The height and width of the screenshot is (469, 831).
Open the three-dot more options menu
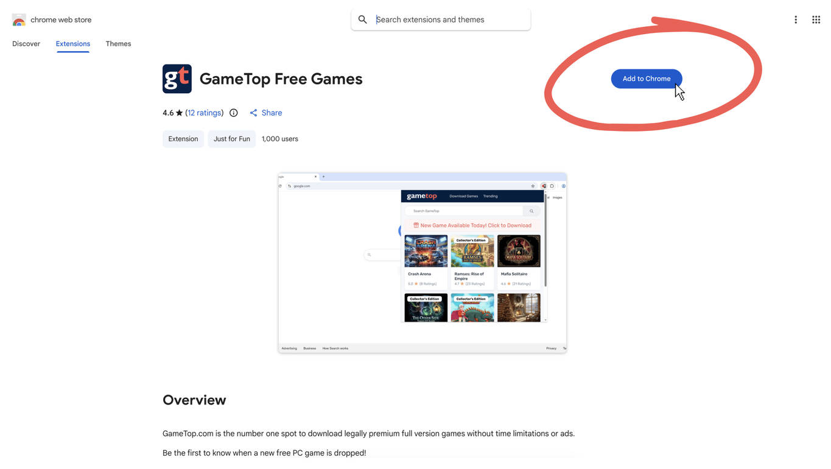click(x=796, y=19)
